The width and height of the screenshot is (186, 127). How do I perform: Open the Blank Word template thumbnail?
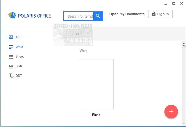click(x=96, y=84)
